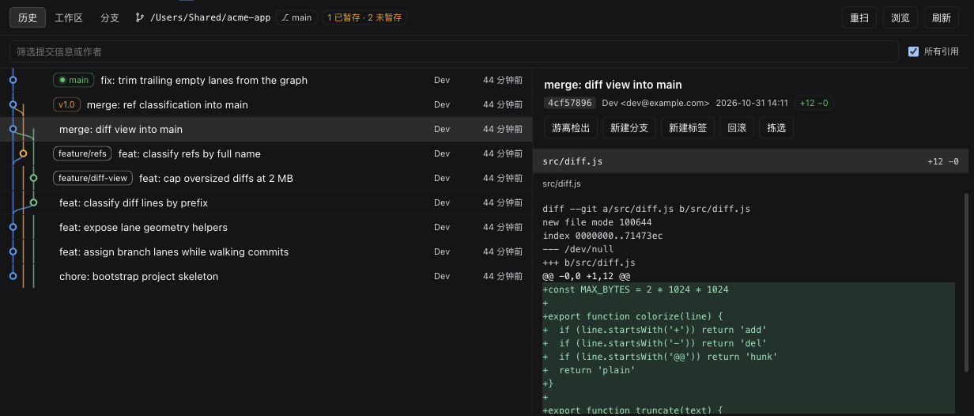Click green graph node of cap oversized diffs commit
Image resolution: width=974 pixels, height=416 pixels.
pyautogui.click(x=33, y=178)
